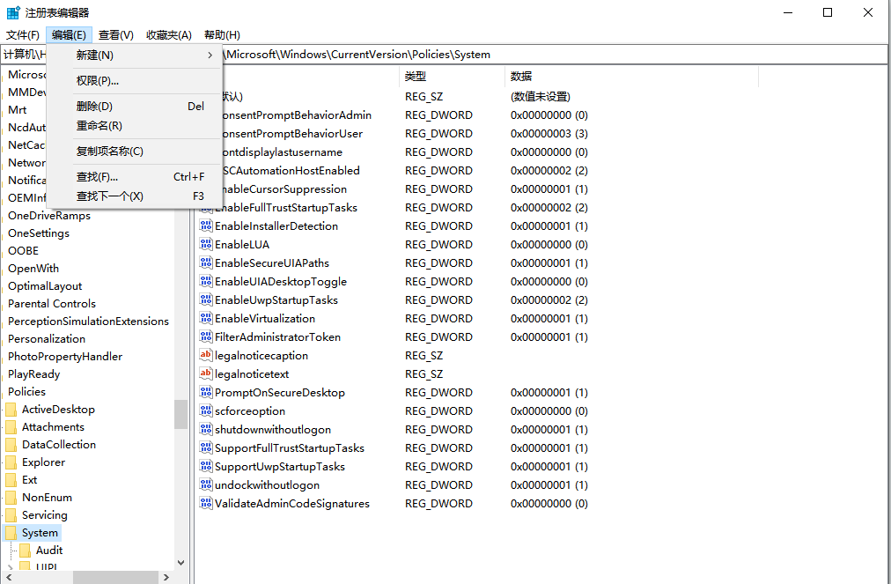891x584 pixels.
Task: Click the PromptOnSecureDesktop value icon
Action: [206, 392]
